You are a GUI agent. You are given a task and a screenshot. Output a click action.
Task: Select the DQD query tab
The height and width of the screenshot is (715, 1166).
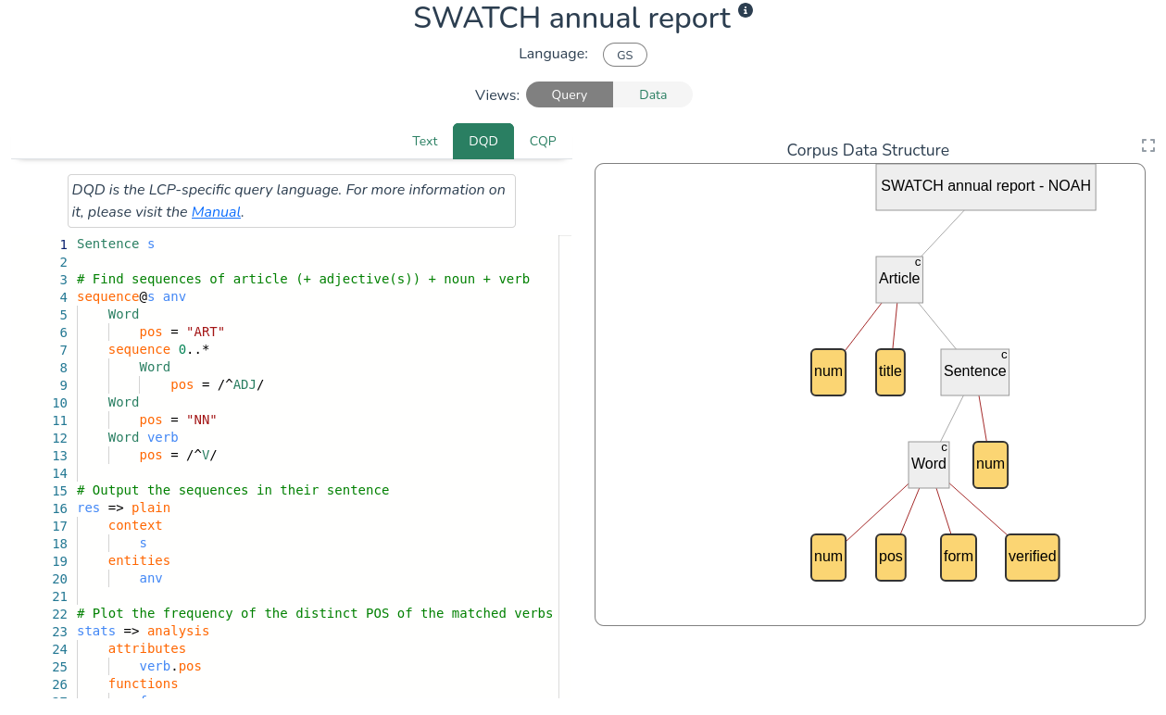[483, 141]
